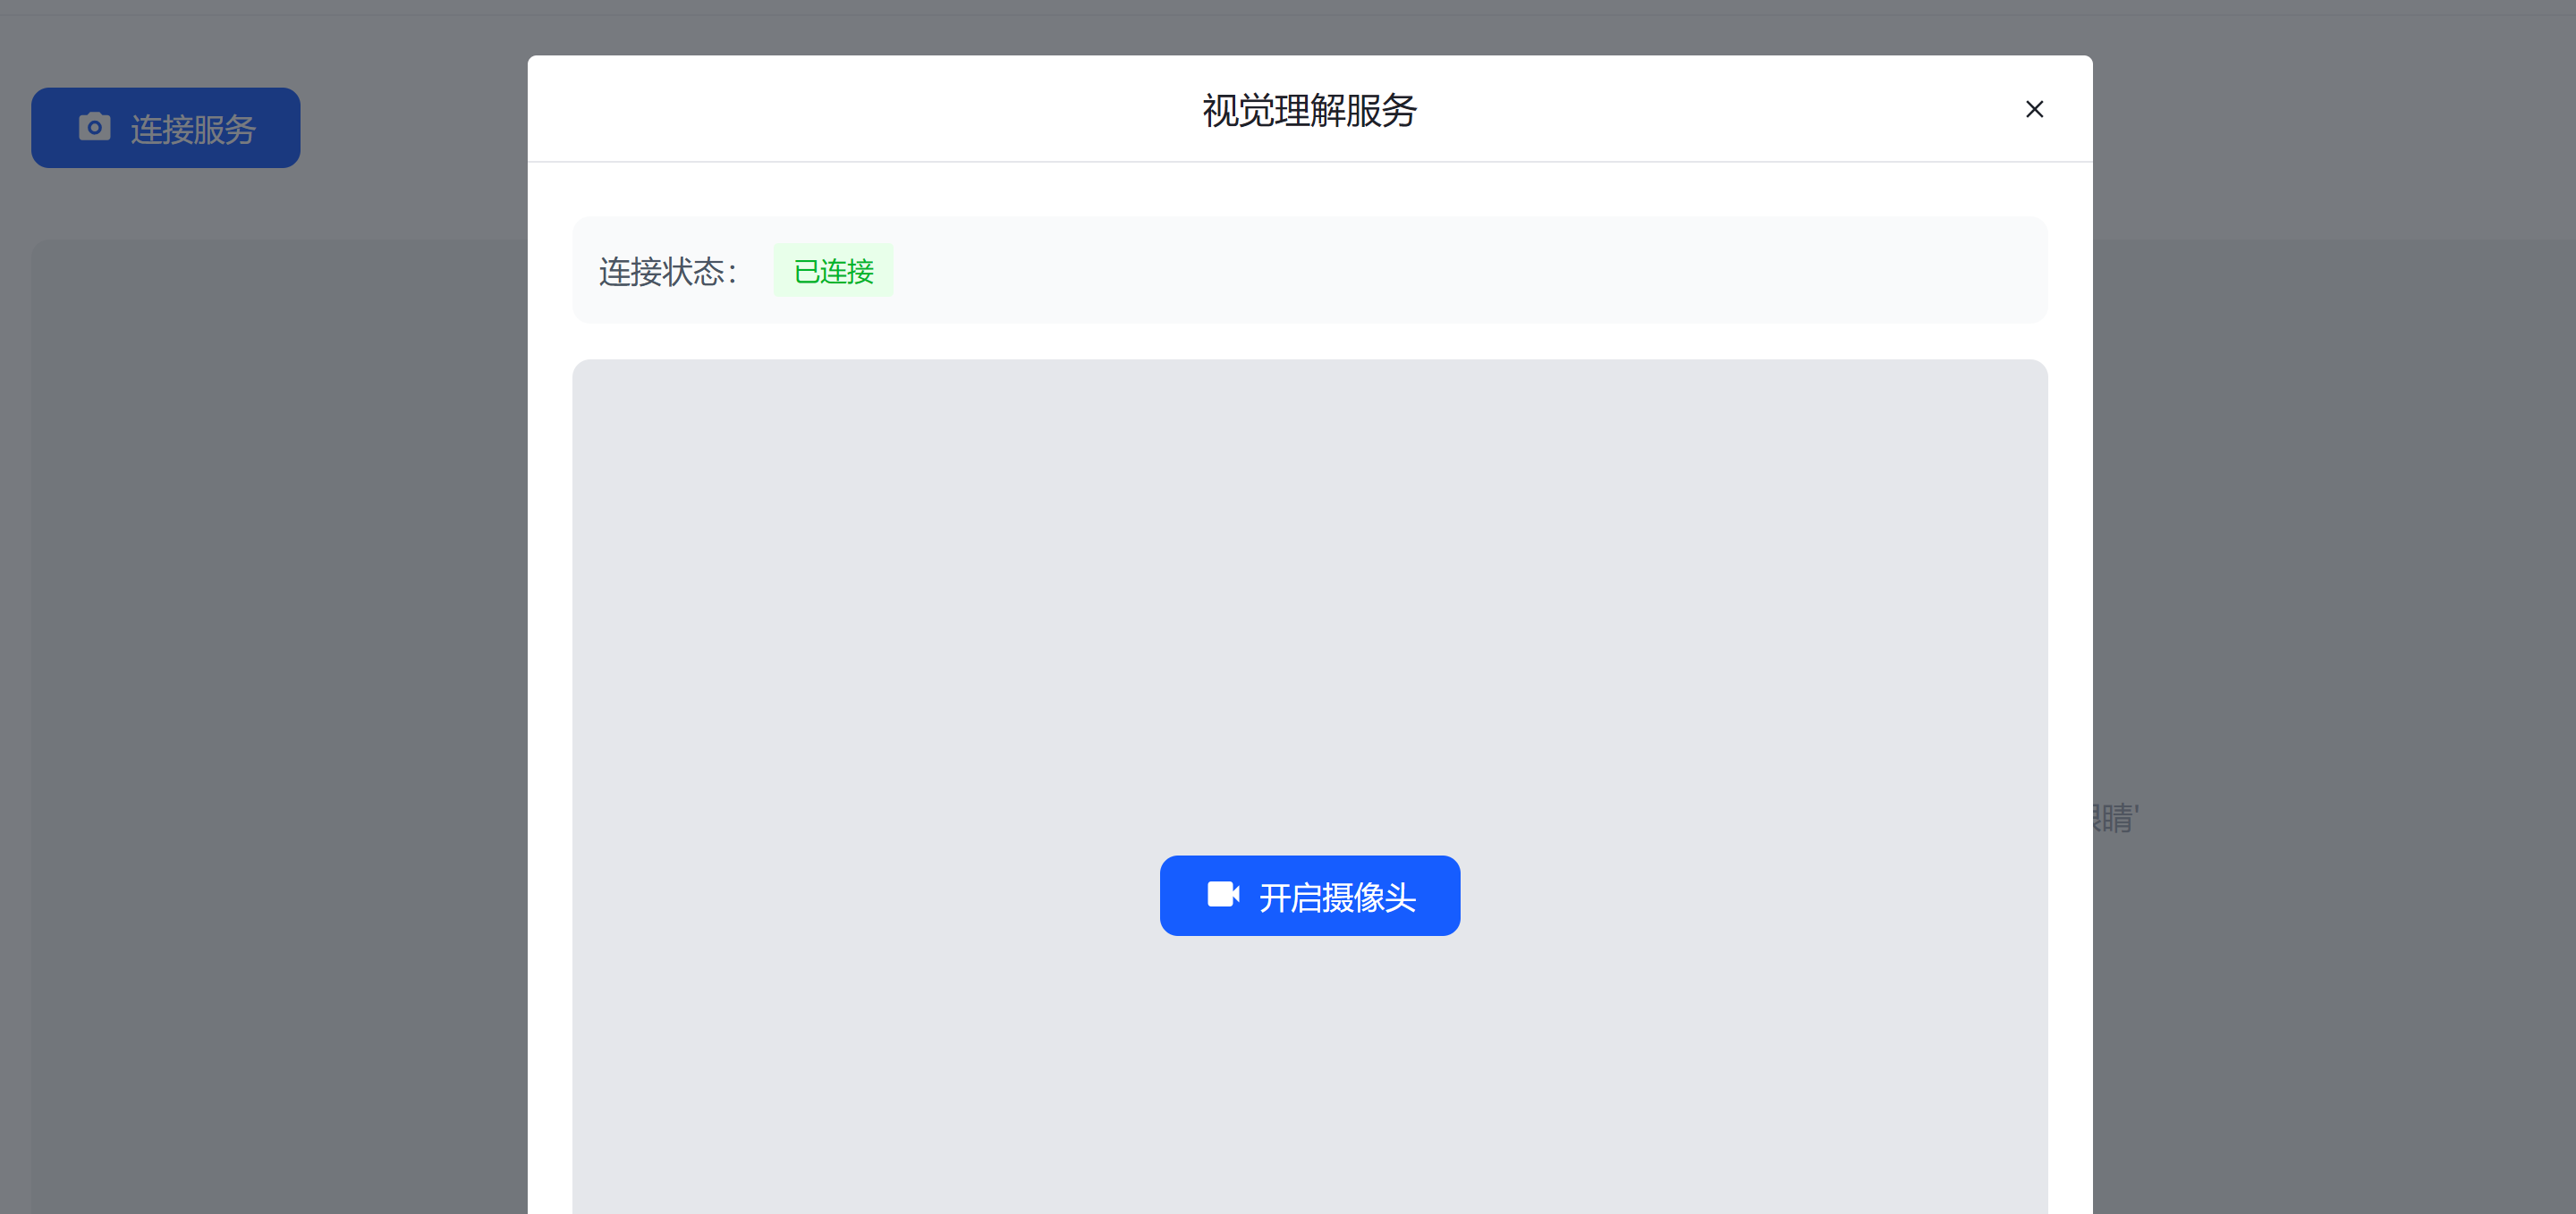Screen dimensions: 2576x1214
Task: Click the video camera icon
Action: [x=1222, y=894]
